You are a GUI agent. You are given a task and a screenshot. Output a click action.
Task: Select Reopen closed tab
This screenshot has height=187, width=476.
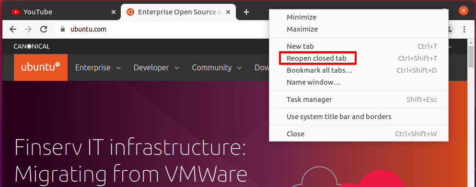click(x=359, y=58)
